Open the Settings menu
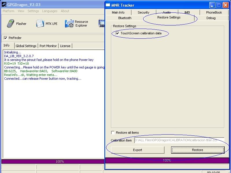This screenshot has height=173, width=231. pos(33,11)
